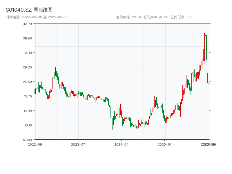Image resolution: width=232 pixels, height=174 pixels.
Task: Click the 当前价格: 23.74 value
Action: point(128,17)
